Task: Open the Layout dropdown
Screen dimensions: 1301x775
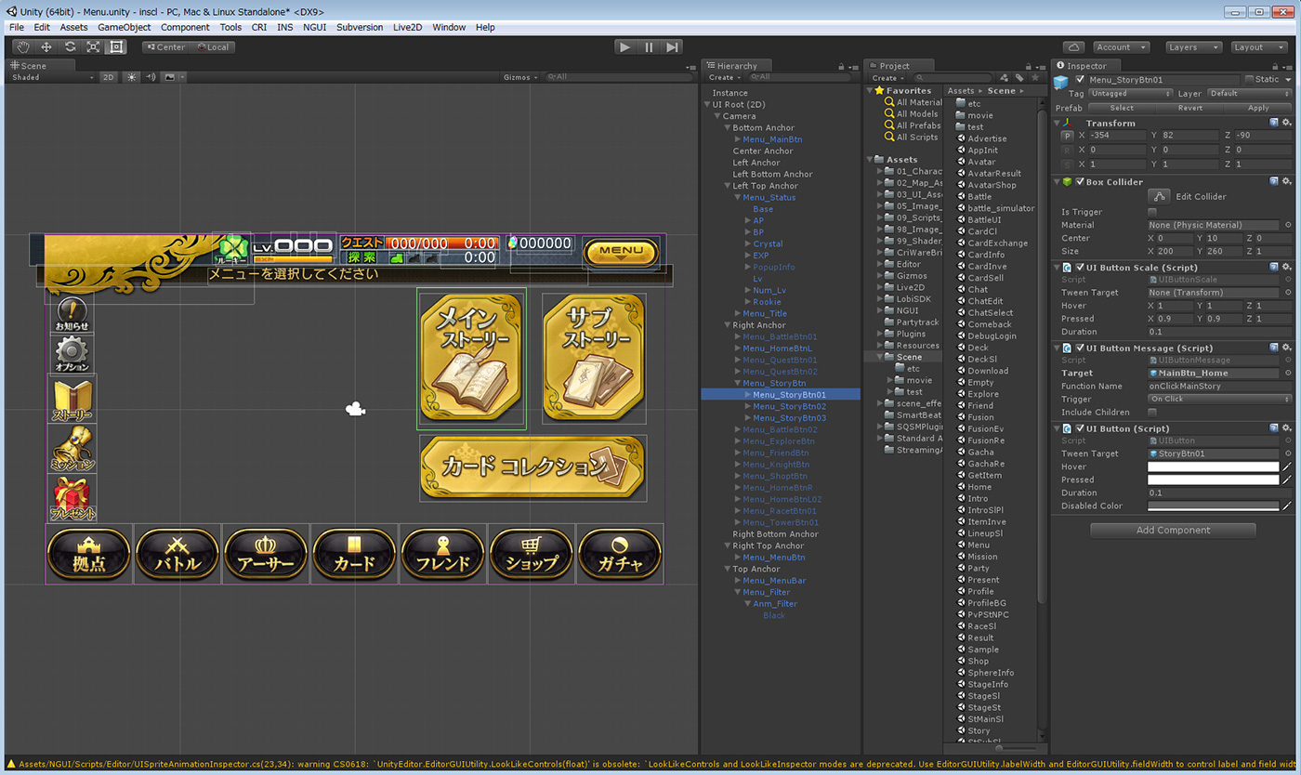Action: click(1258, 47)
